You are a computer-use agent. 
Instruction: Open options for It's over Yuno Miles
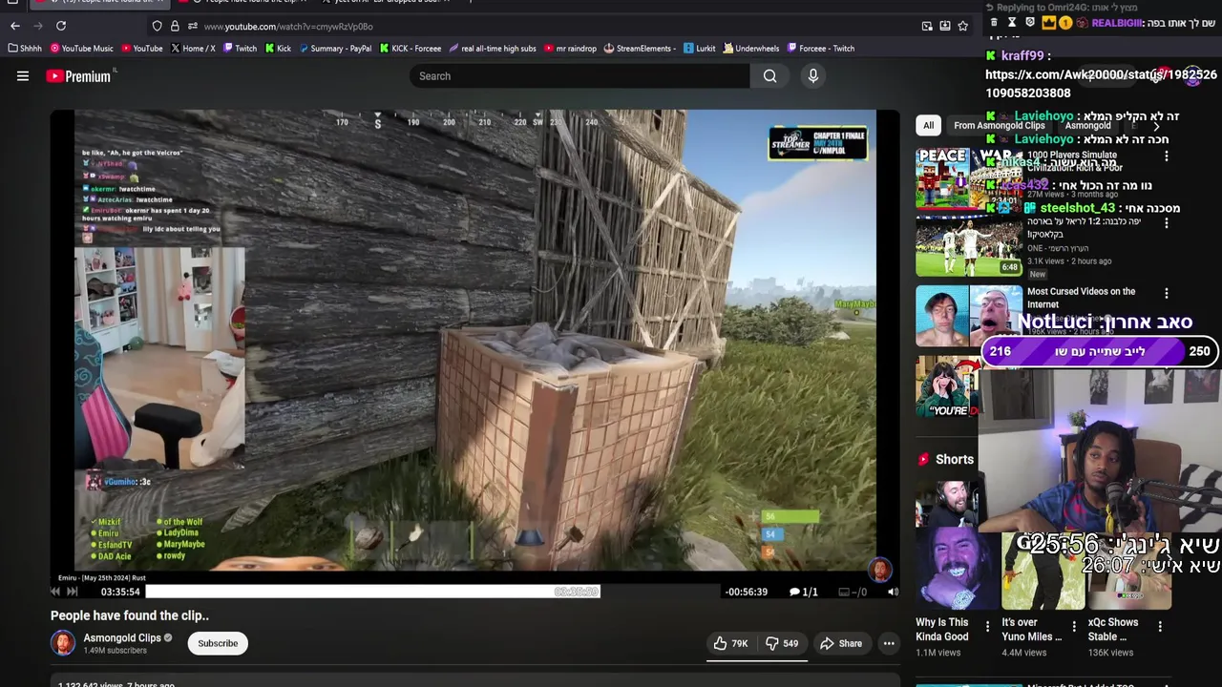pos(1074,627)
